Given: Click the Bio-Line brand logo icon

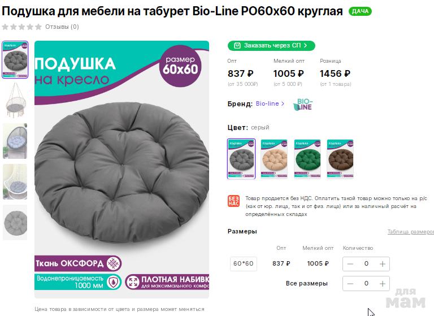Looking at the screenshot, I should click(x=302, y=105).
